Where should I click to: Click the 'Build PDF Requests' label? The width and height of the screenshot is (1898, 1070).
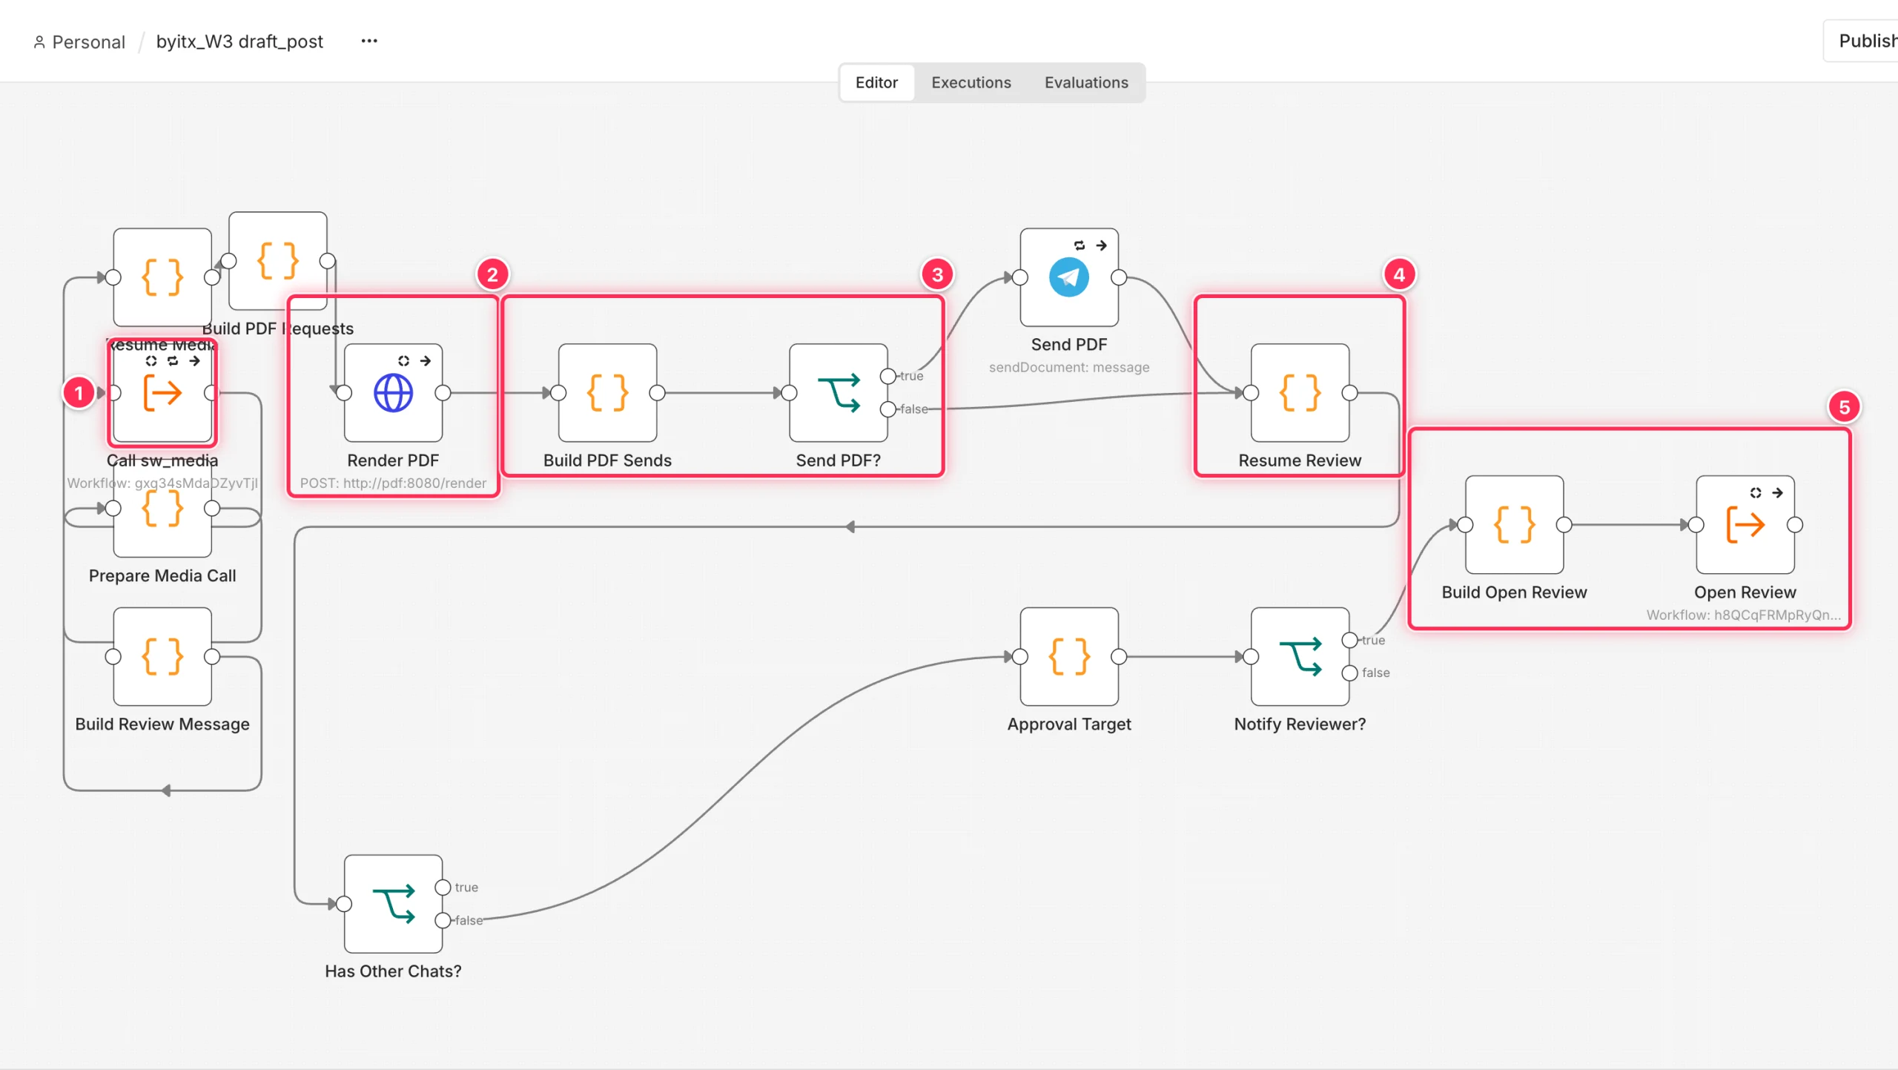[x=278, y=328]
